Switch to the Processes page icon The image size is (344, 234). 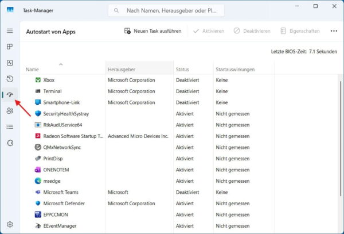[10, 47]
